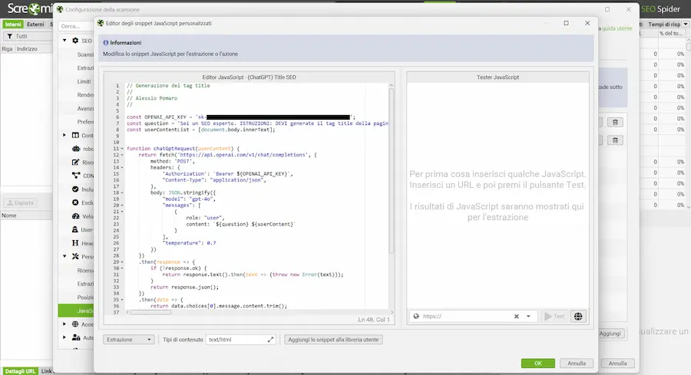Click the Autenticazione user-lock icon
Viewport: 691px width, 375px height.
(76, 337)
